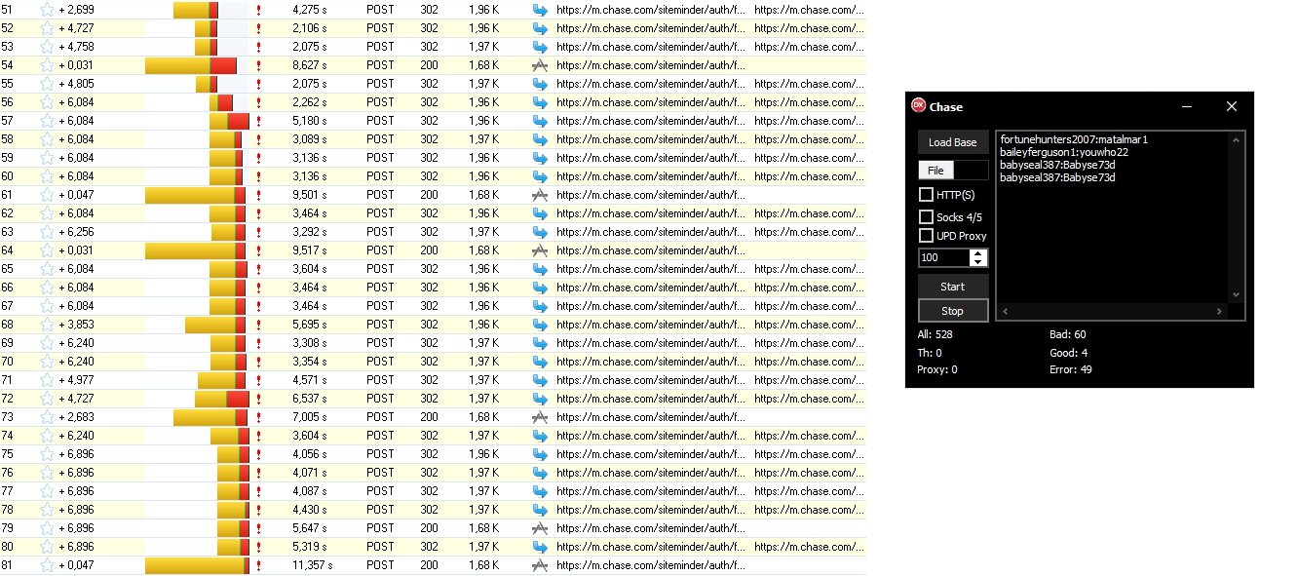Click the red exclamation icon in row 80
The image size is (1298, 576).
point(258,547)
